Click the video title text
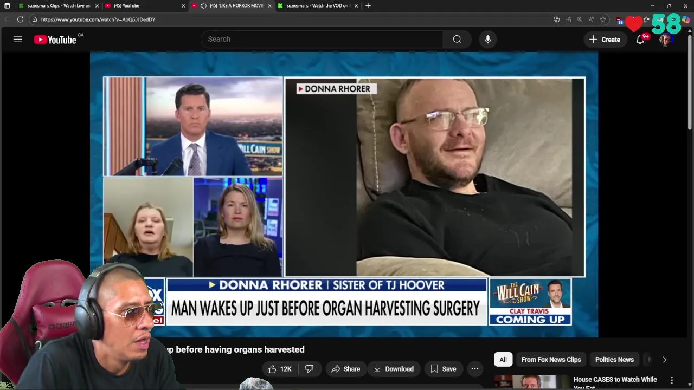This screenshot has width=694, height=390. coord(235,349)
